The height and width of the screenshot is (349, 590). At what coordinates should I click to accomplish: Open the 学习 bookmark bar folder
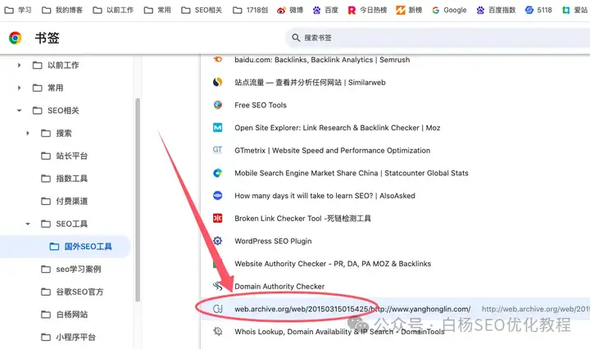coord(18,10)
